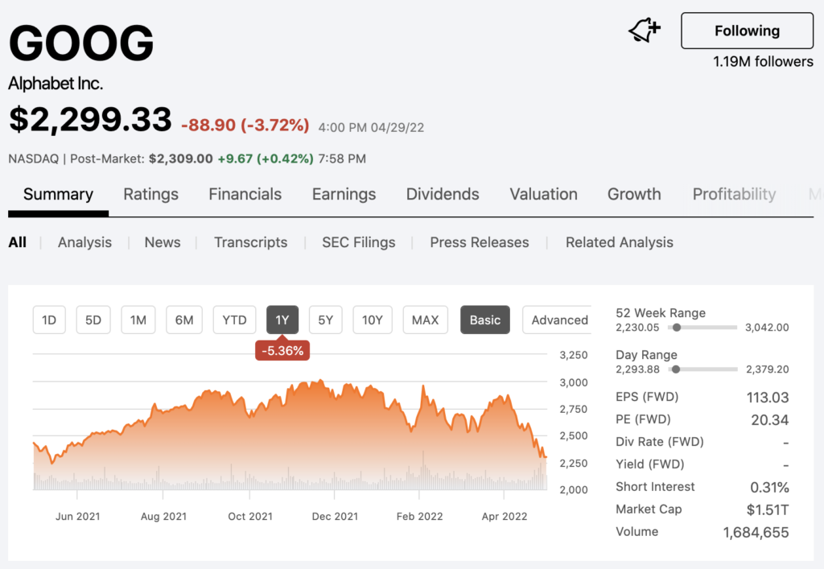Viewport: 824px width, 569px height.
Task: Choose the 10Y chart range
Action: 372,320
